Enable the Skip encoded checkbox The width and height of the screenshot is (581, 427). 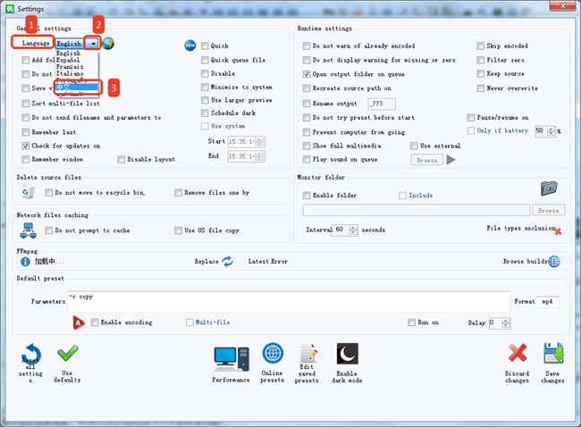(x=481, y=46)
